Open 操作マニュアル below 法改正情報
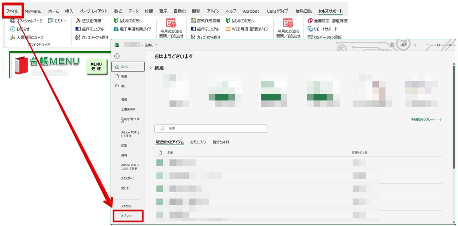 point(90,29)
